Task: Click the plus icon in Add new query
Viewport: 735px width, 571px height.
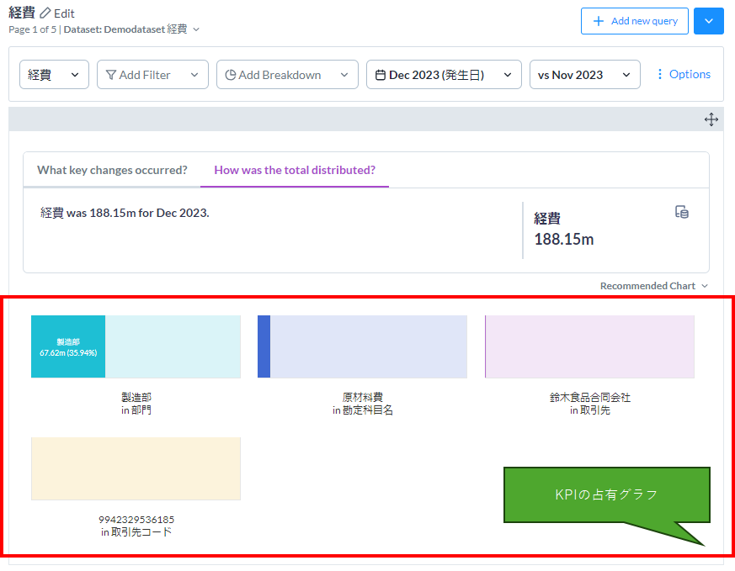Action: click(x=599, y=21)
